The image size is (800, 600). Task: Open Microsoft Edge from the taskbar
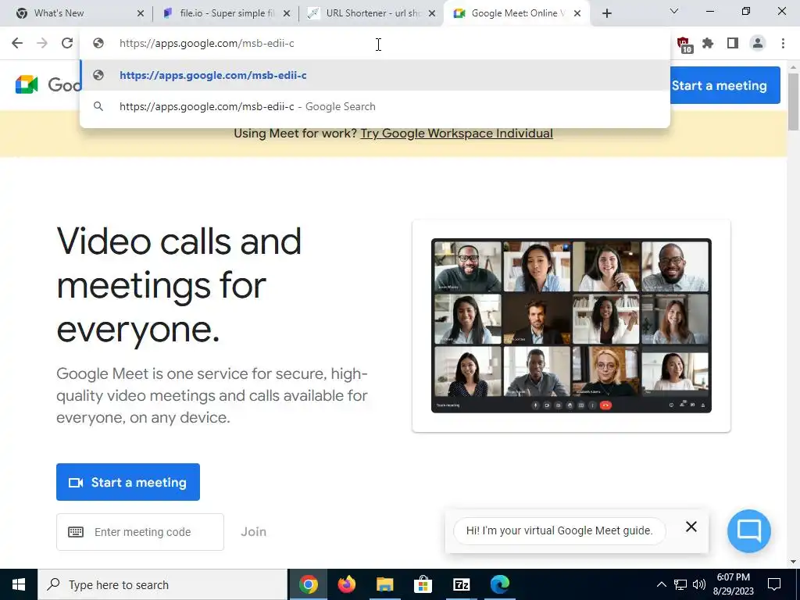coord(499,584)
